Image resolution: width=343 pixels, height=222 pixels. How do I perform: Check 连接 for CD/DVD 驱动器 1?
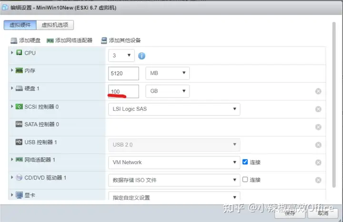click(x=245, y=179)
